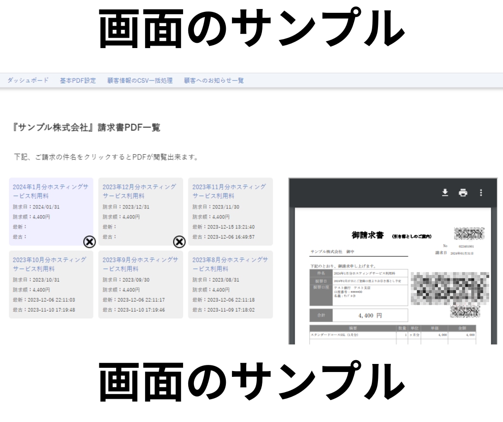
Task: Click 最新：2023-12-06 22:11:03 timestamp
Action: [44, 300]
